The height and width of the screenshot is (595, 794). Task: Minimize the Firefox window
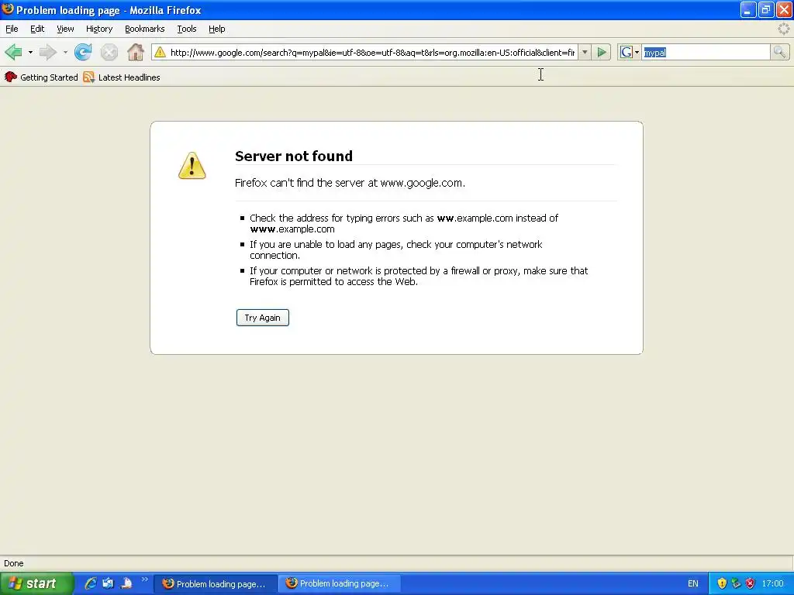(747, 9)
